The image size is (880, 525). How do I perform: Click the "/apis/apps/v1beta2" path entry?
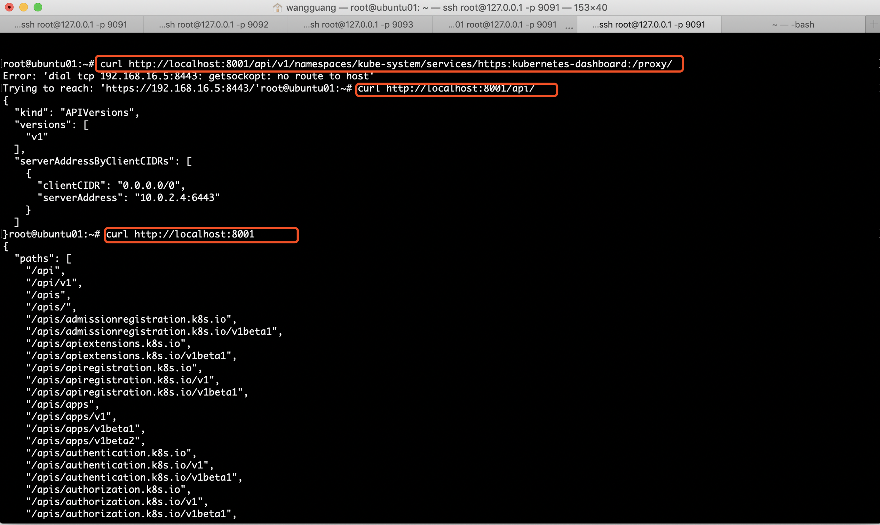click(x=85, y=441)
